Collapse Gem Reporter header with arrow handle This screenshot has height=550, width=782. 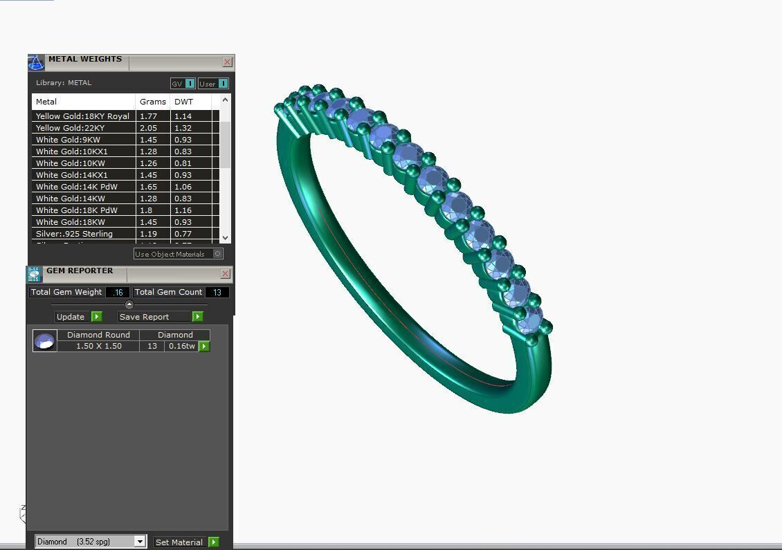tap(129, 304)
